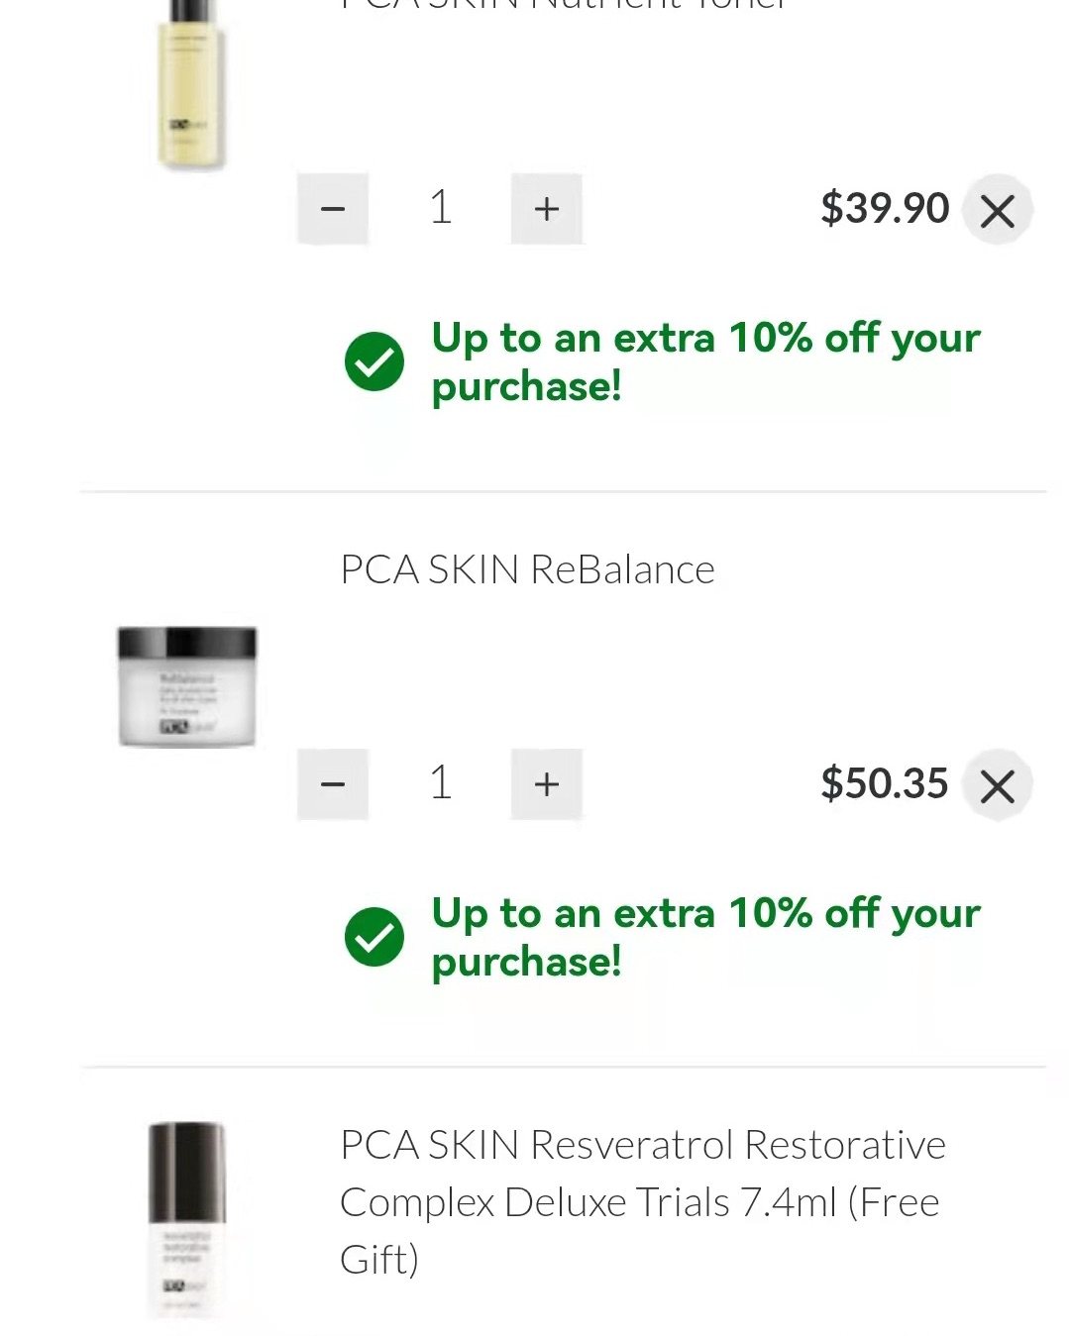This screenshot has height=1336, width=1069.
Task: Open the partially visible Nutrient Toner title
Action: 565,5
